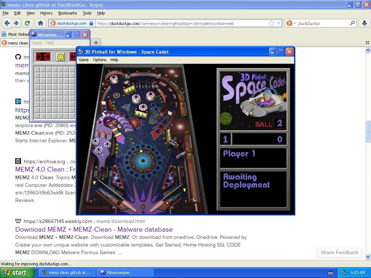Click the 'Awaiting Deployment' message panel

[x=253, y=189]
